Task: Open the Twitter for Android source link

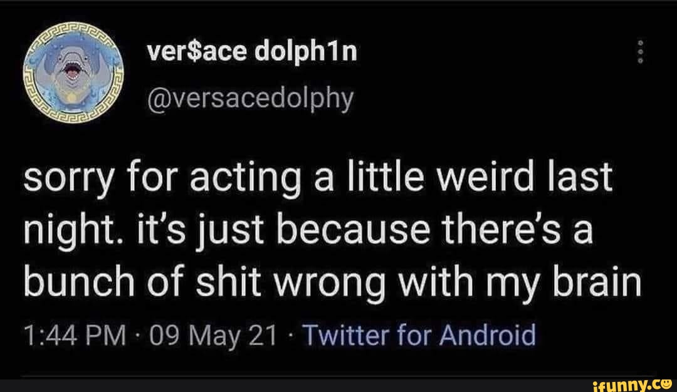Action: point(420,335)
